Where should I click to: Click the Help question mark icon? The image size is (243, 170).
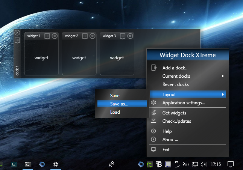coord(153,131)
